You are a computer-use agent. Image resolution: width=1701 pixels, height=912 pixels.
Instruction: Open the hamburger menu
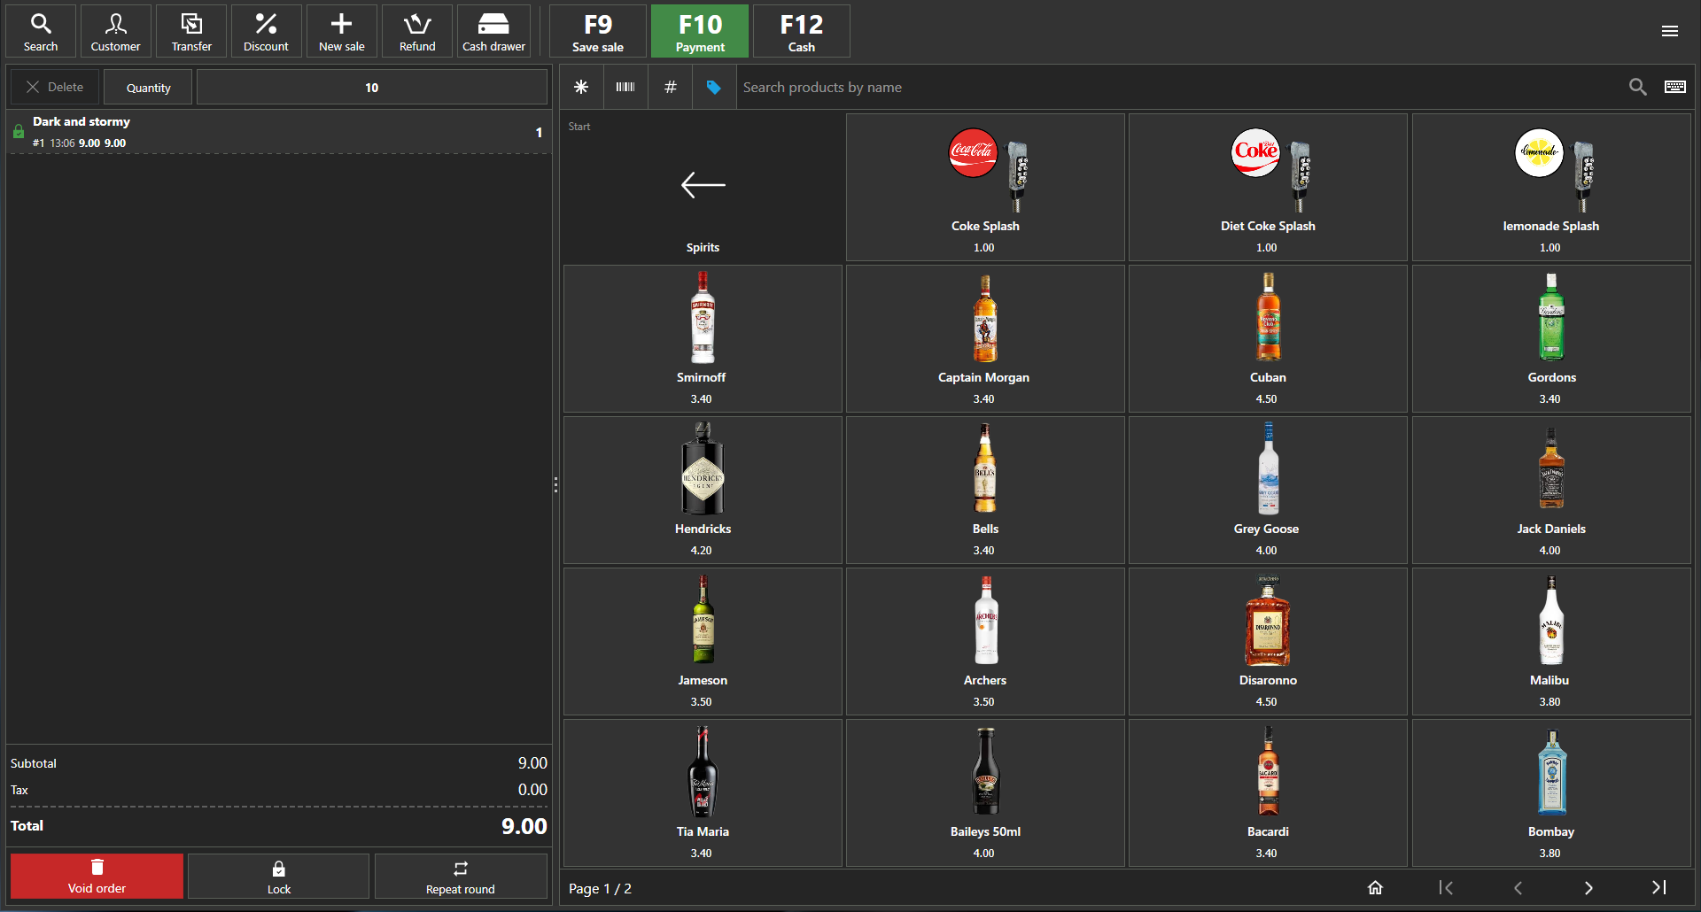click(x=1669, y=31)
